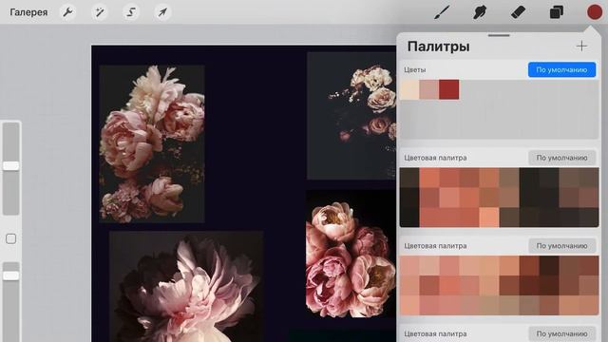Activate the Transform arrow tool
The image size is (608, 342).
162,12
